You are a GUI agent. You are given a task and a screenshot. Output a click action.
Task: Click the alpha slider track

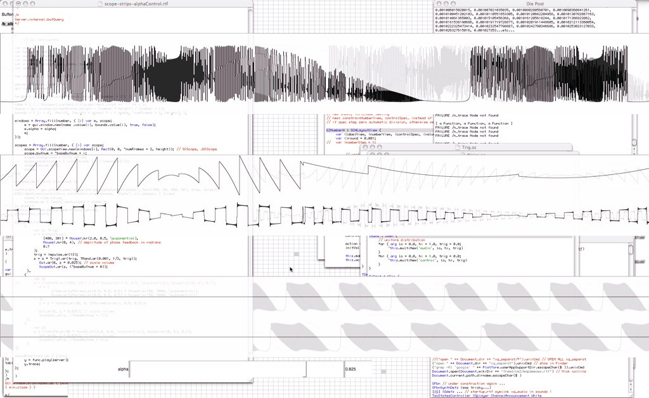pyautogui.click(x=236, y=369)
